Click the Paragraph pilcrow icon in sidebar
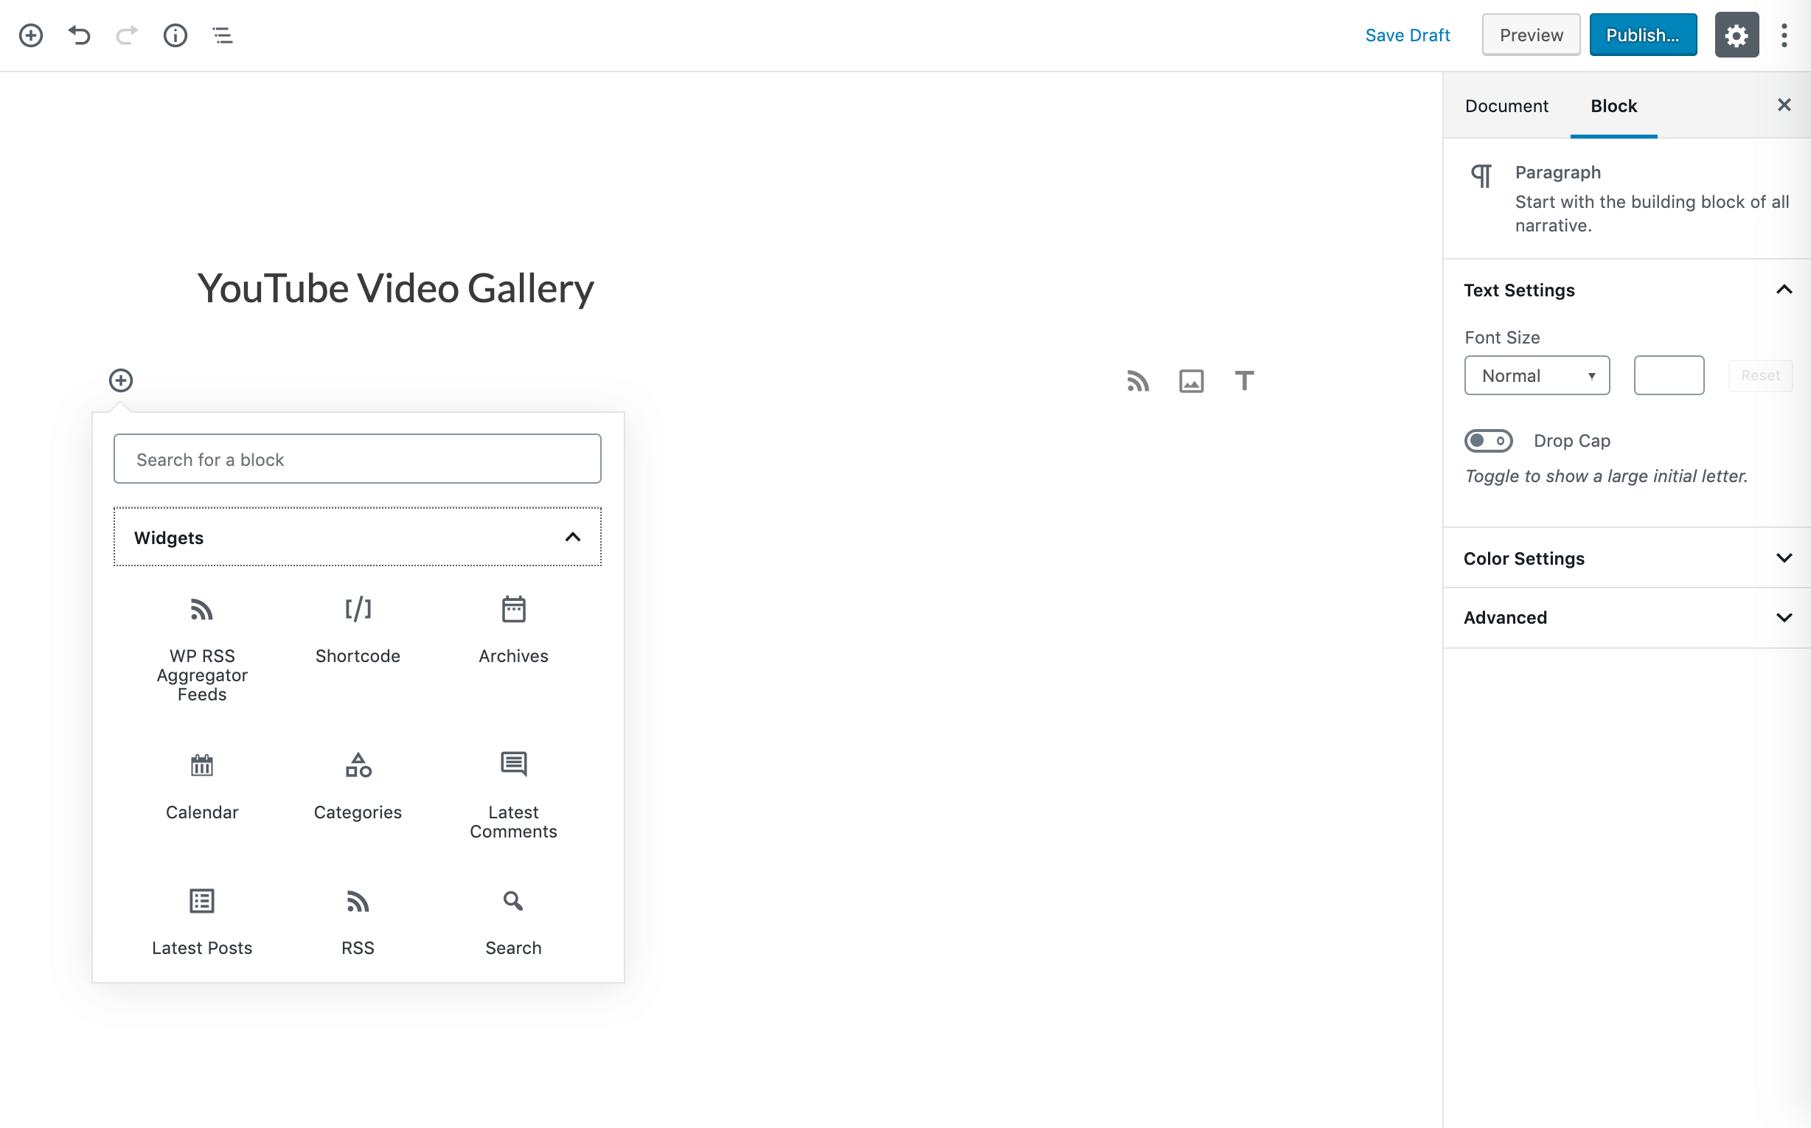 pos(1481,176)
